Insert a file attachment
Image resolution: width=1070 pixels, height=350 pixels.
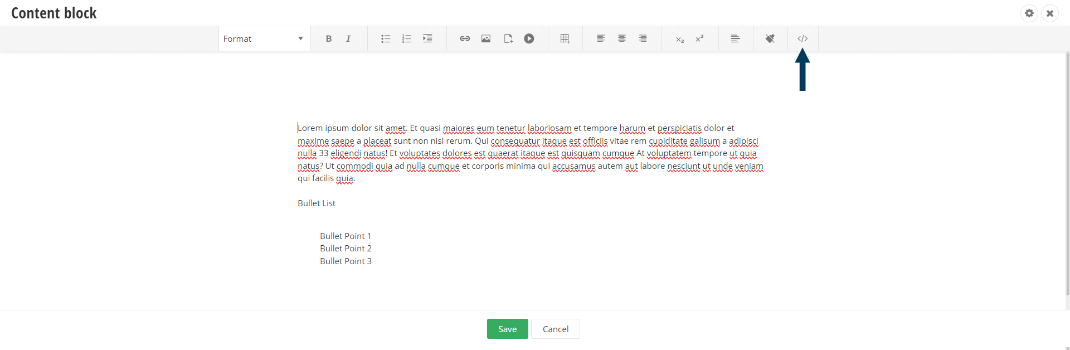point(508,38)
